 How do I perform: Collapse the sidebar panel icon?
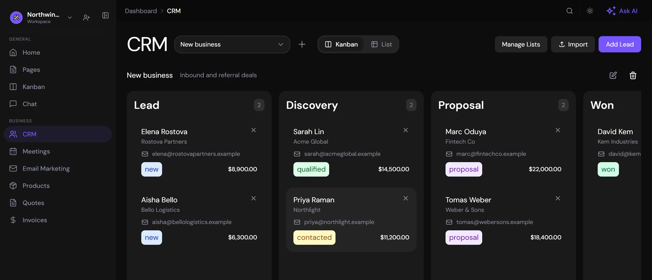coord(105,15)
